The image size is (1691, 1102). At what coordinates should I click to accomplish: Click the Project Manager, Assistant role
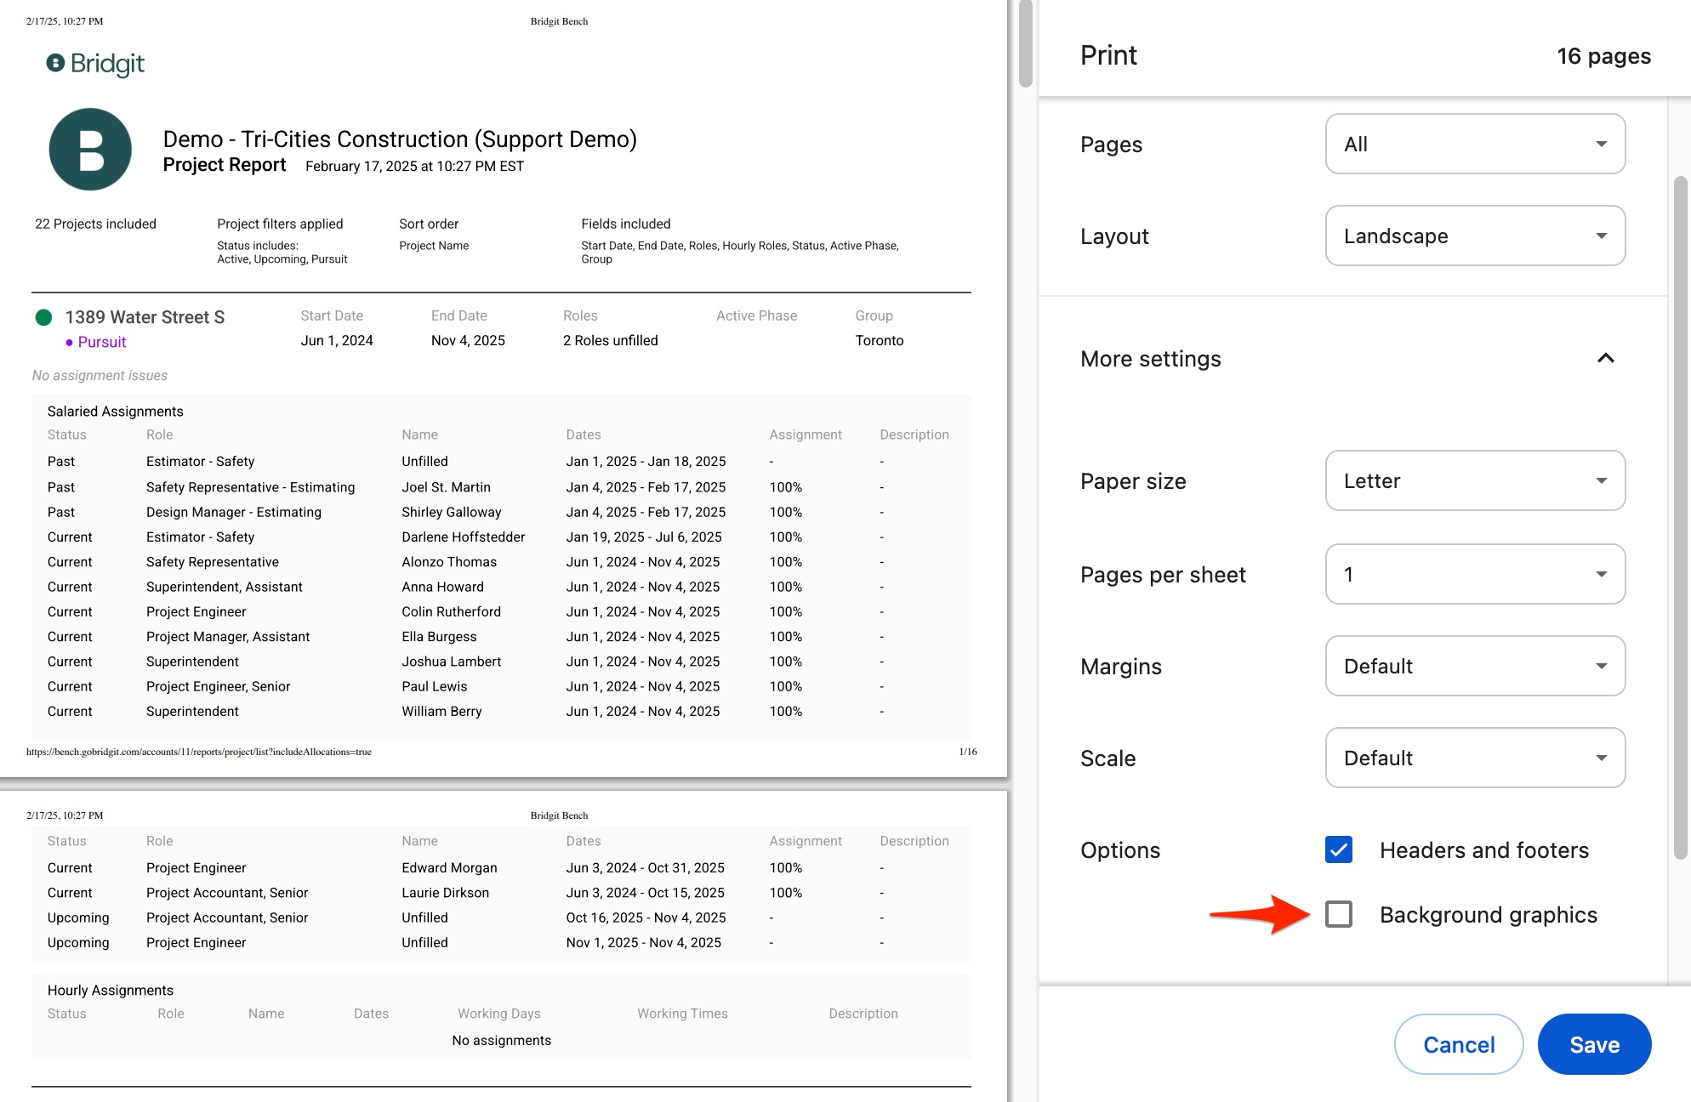[x=227, y=637]
